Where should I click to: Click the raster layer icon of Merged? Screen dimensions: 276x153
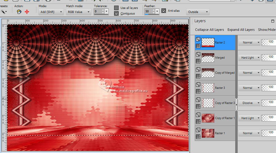tap(198, 54)
